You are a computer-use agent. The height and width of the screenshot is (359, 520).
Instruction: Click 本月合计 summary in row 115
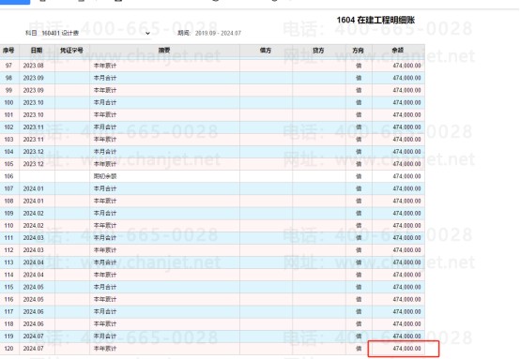pyautogui.click(x=105, y=287)
